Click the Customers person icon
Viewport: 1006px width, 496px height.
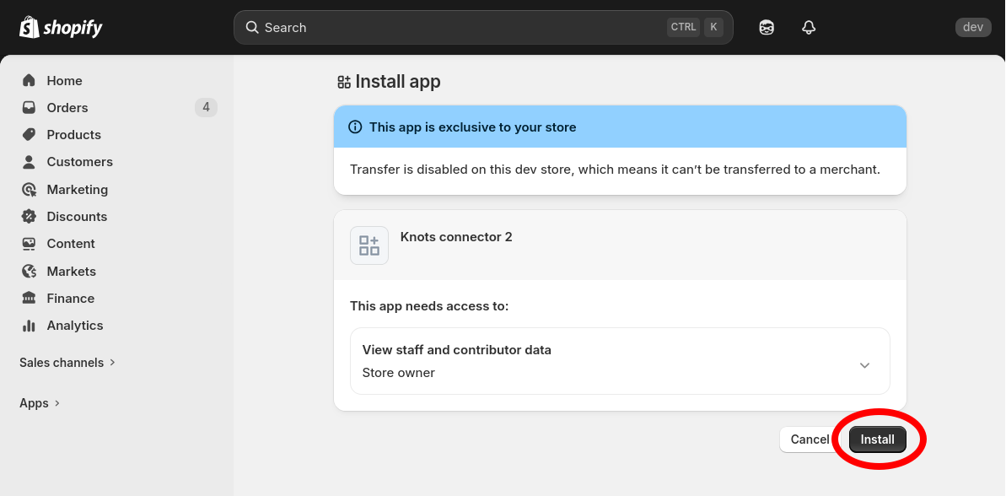(x=29, y=162)
